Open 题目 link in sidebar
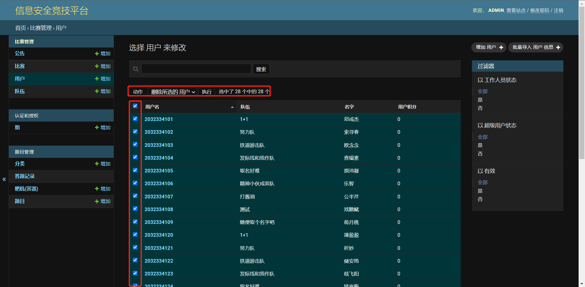585x287 pixels. coord(20,201)
